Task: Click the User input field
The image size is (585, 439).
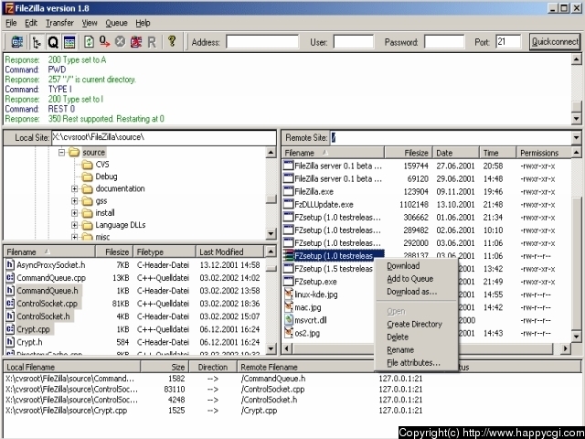Action: [x=354, y=42]
